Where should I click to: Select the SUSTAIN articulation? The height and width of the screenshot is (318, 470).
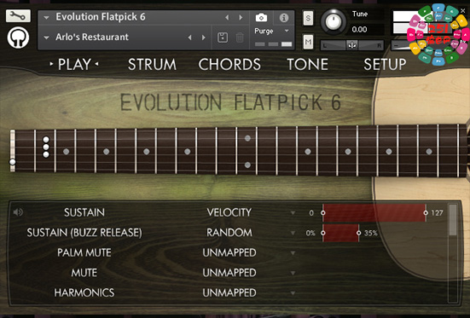84,212
